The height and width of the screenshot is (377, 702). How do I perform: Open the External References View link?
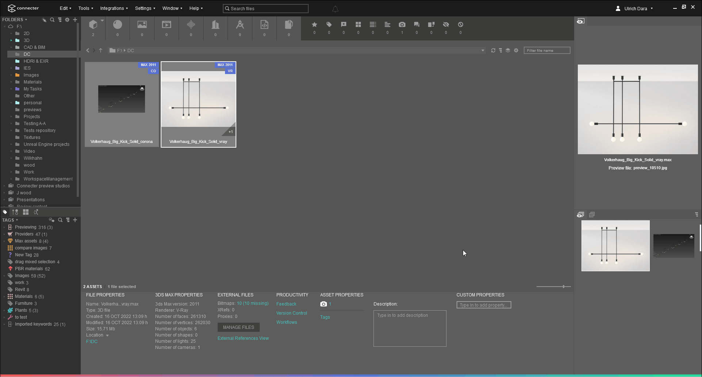243,338
